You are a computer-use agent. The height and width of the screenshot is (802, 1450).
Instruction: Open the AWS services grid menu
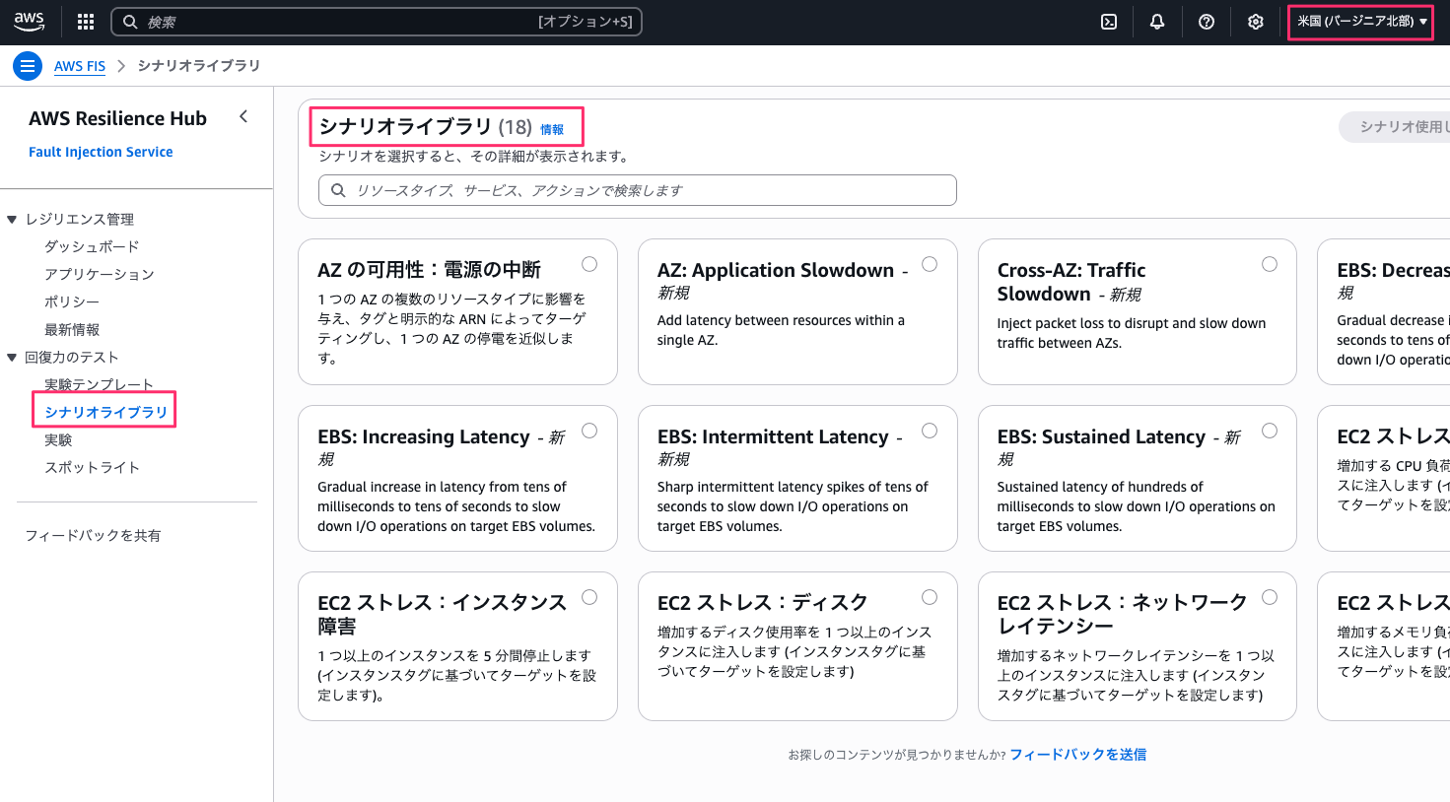tap(86, 22)
